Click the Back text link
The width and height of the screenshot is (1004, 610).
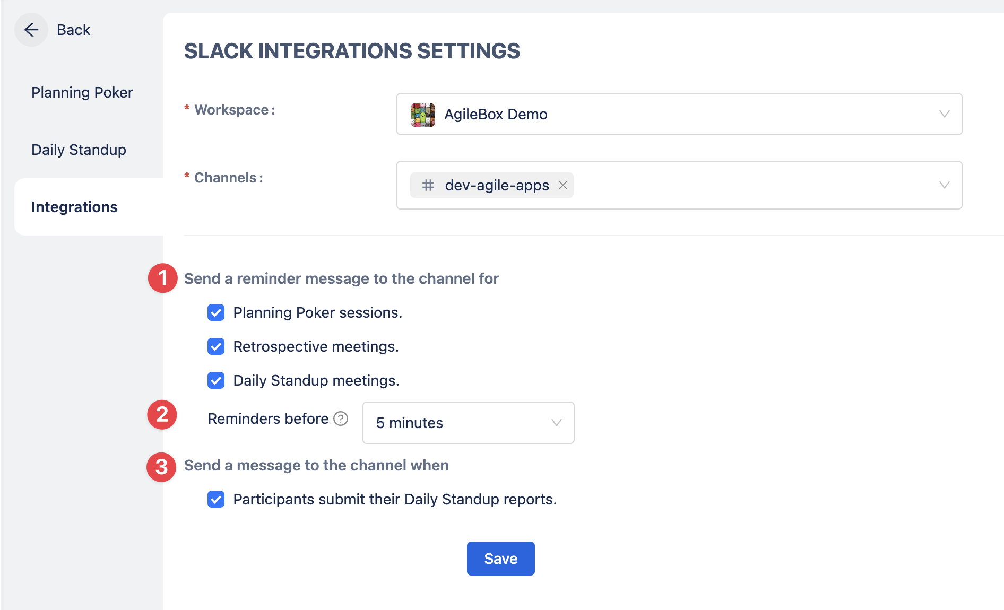click(73, 30)
